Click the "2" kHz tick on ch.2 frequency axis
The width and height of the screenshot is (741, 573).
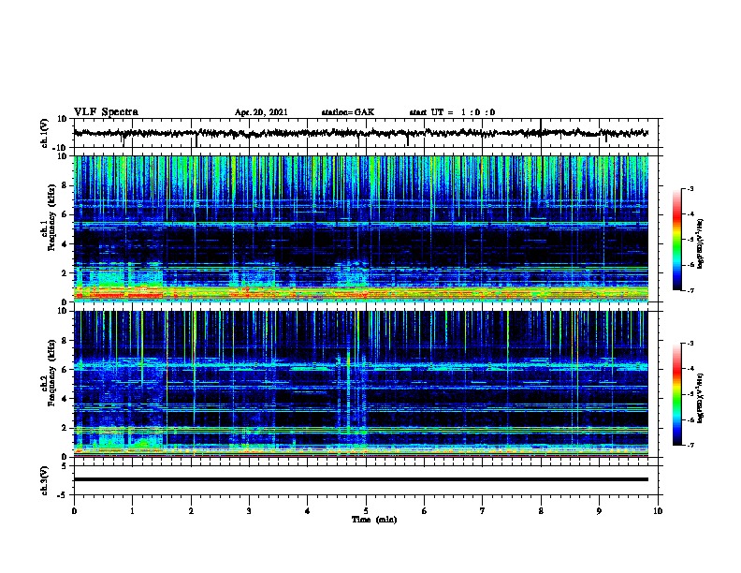click(66, 428)
